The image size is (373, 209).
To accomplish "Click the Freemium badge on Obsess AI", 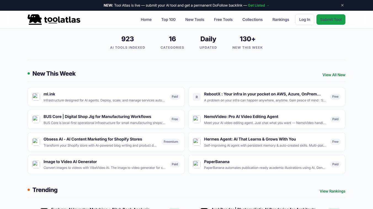I will [x=171, y=142].
